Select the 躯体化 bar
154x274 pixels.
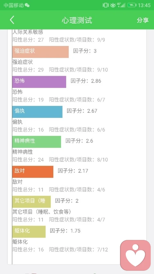click(29, 232)
